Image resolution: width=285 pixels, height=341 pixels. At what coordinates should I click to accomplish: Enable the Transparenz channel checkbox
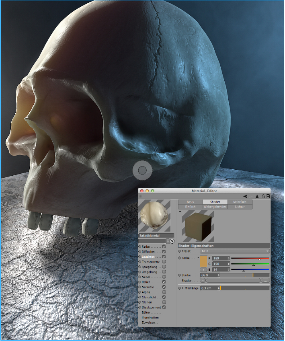(x=164, y=262)
